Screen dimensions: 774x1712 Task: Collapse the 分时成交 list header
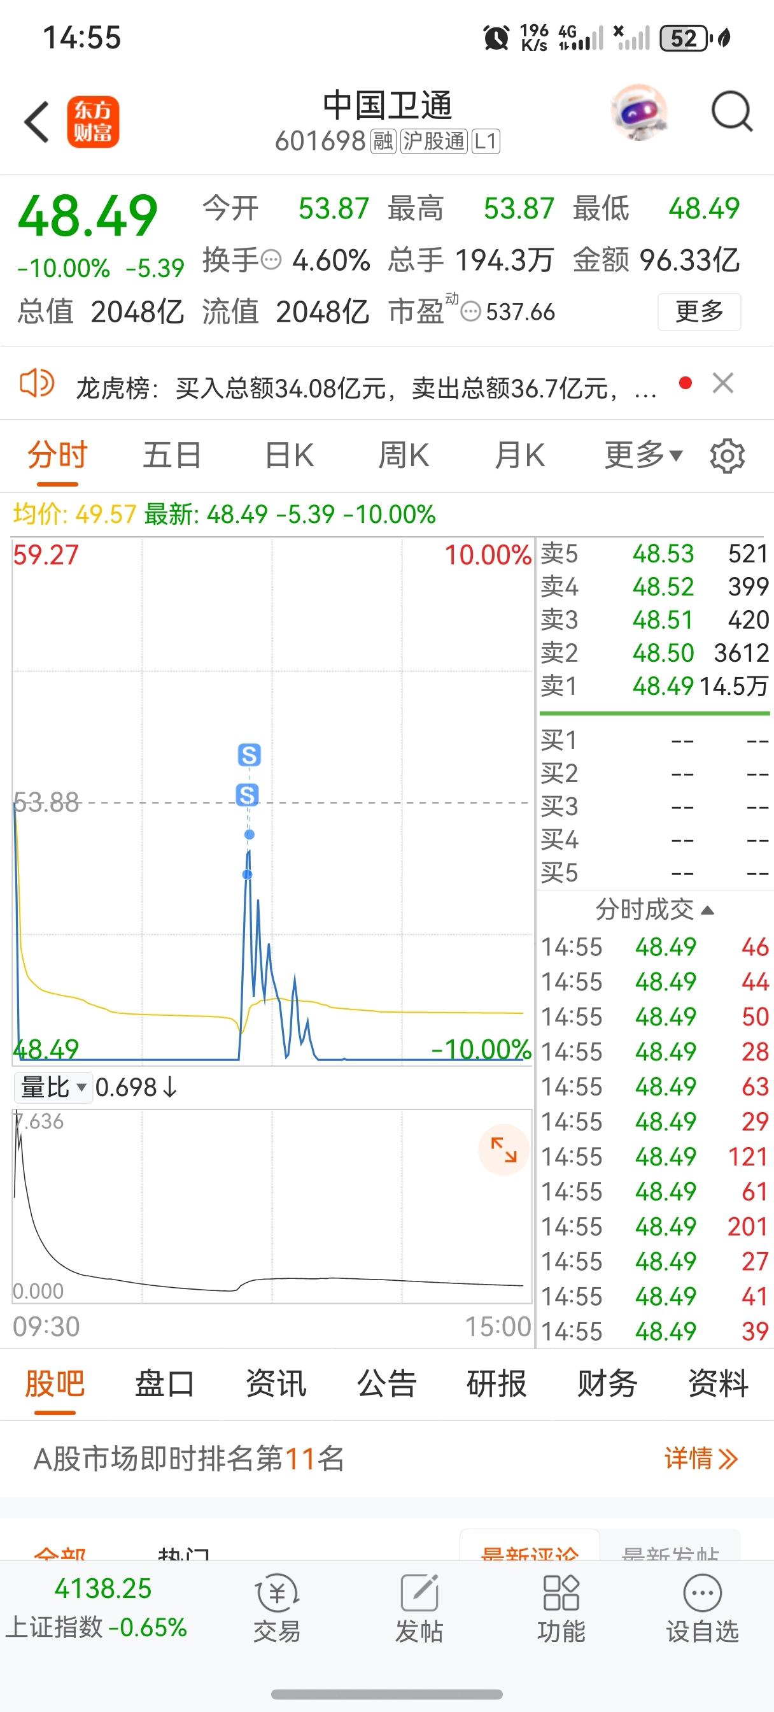pos(655,909)
